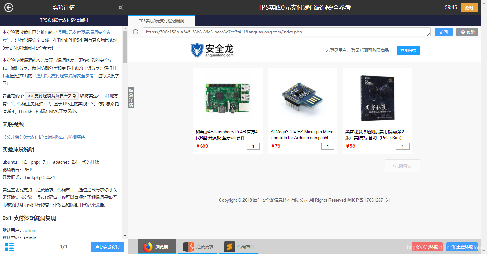The width and height of the screenshot is (487, 254).
Task: Open the 拦截请求 Burp tool
Action: [198, 247]
